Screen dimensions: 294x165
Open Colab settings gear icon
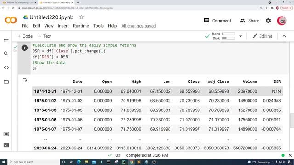pos(268,21)
